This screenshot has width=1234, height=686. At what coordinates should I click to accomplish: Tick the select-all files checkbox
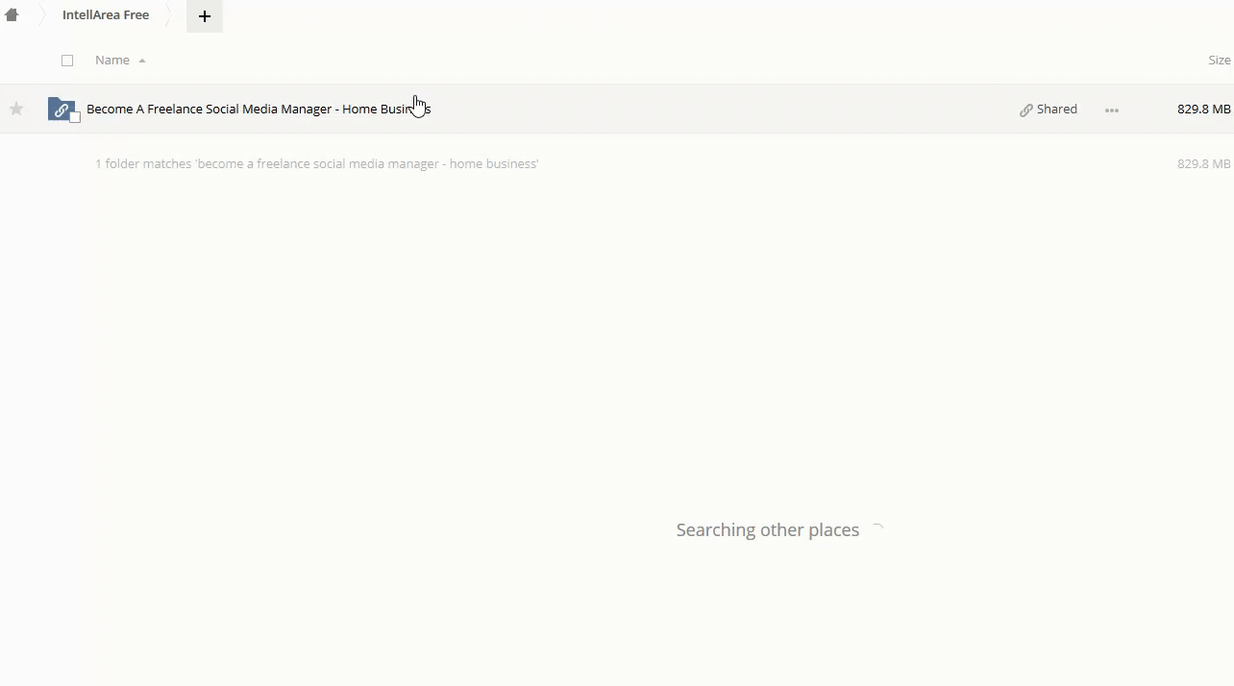[x=67, y=61]
